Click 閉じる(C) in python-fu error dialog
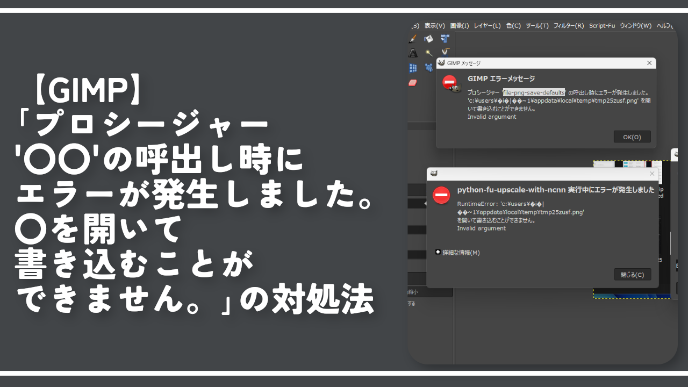The width and height of the screenshot is (688, 387). (x=633, y=275)
